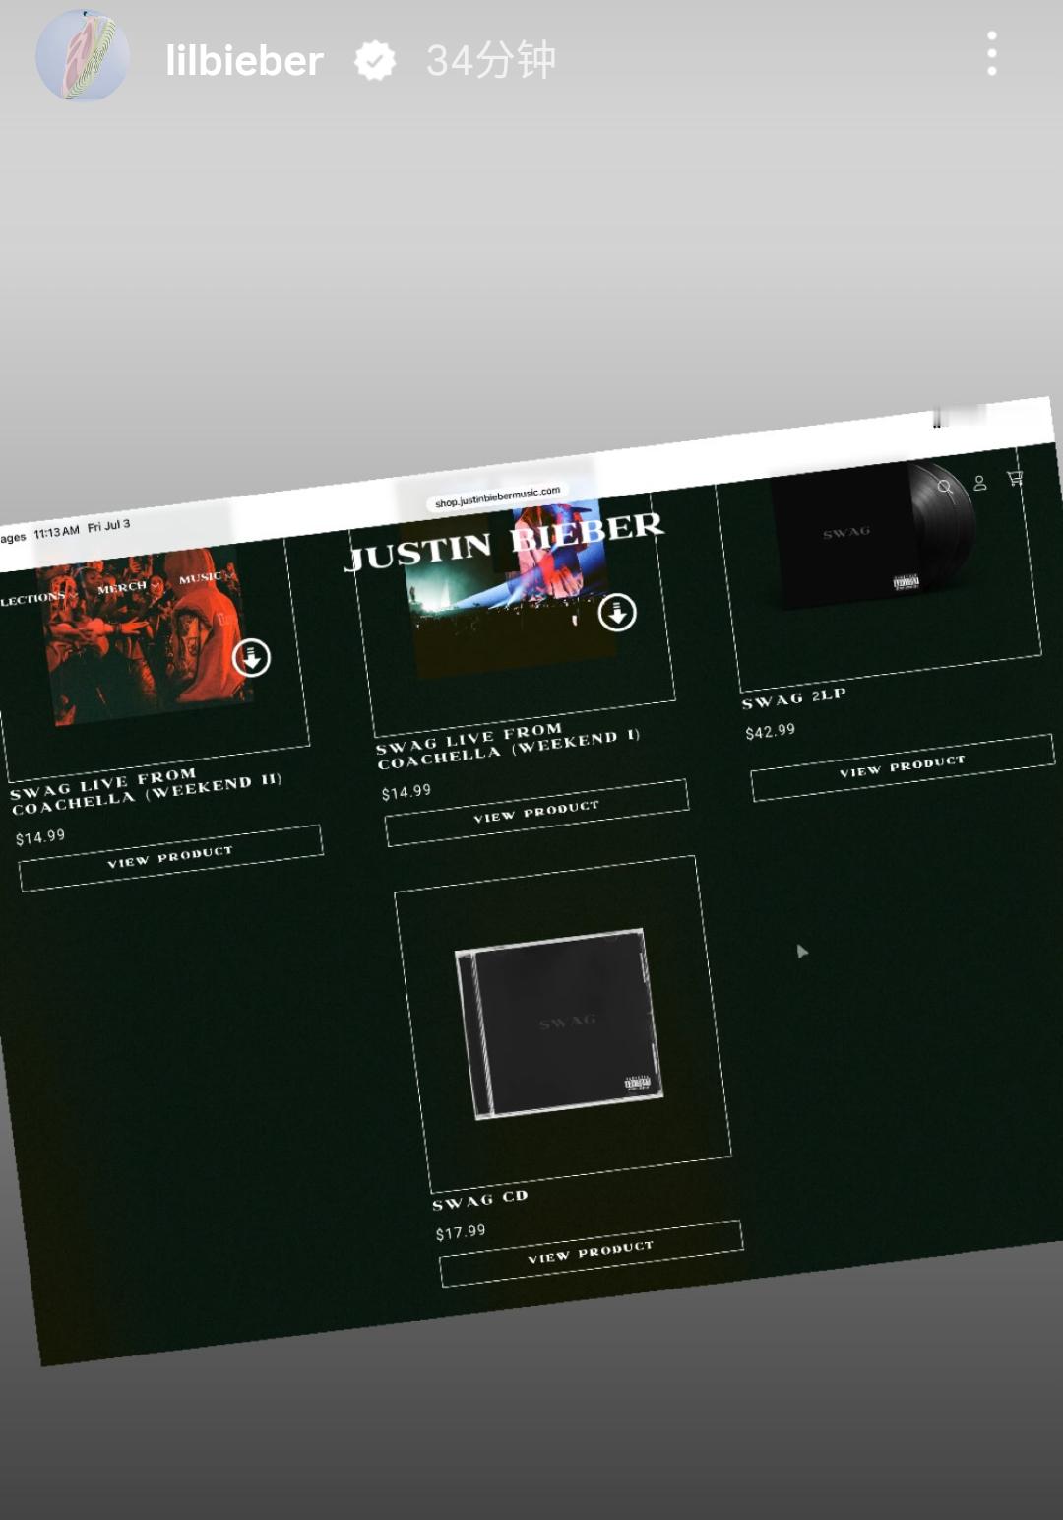
Task: Click the 11:13 AM clock in status bar
Action: 56,532
